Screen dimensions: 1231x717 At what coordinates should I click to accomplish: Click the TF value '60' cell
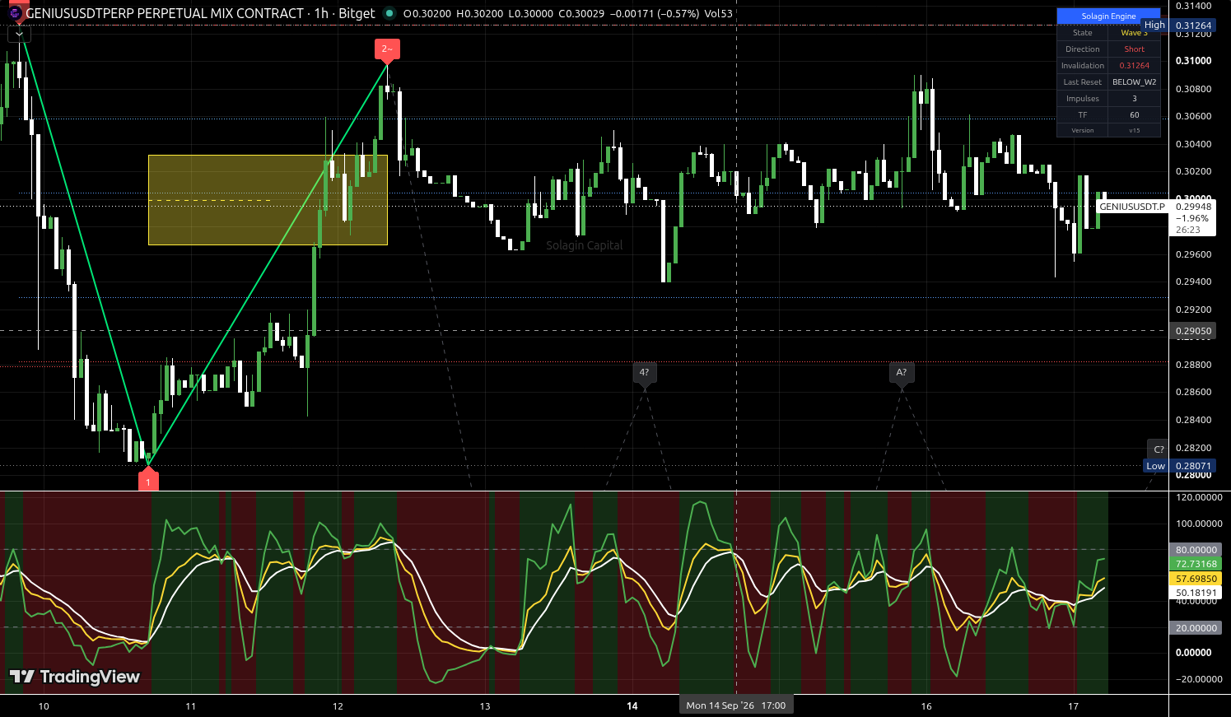point(1134,115)
